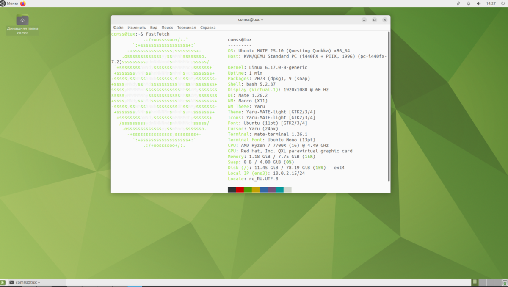
Task: Open the Trash from the bottom panel
Action: point(505,283)
